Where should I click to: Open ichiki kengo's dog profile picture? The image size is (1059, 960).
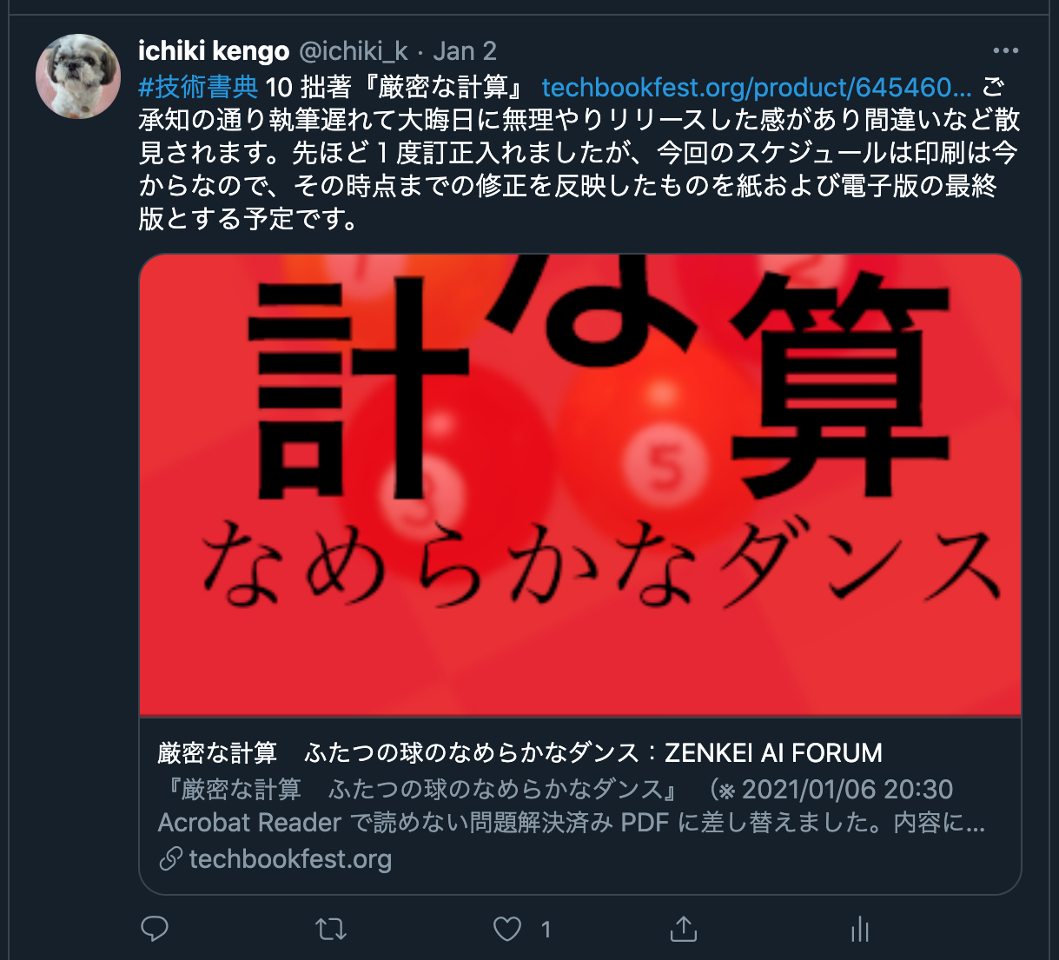click(x=78, y=76)
